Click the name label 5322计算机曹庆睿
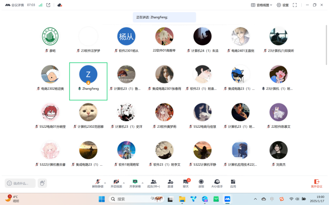 pyautogui.click(x=53, y=165)
